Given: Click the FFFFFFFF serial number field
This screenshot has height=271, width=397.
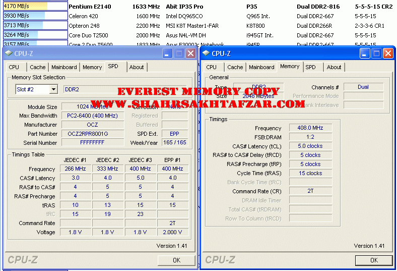Looking at the screenshot, I should [92, 142].
